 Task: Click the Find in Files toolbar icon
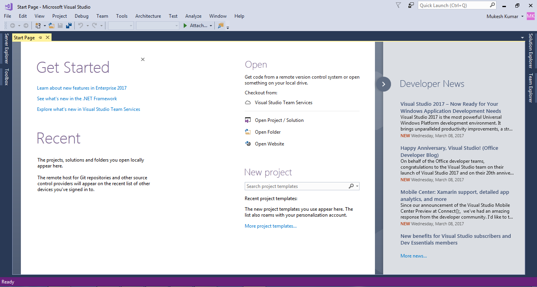coord(221,26)
